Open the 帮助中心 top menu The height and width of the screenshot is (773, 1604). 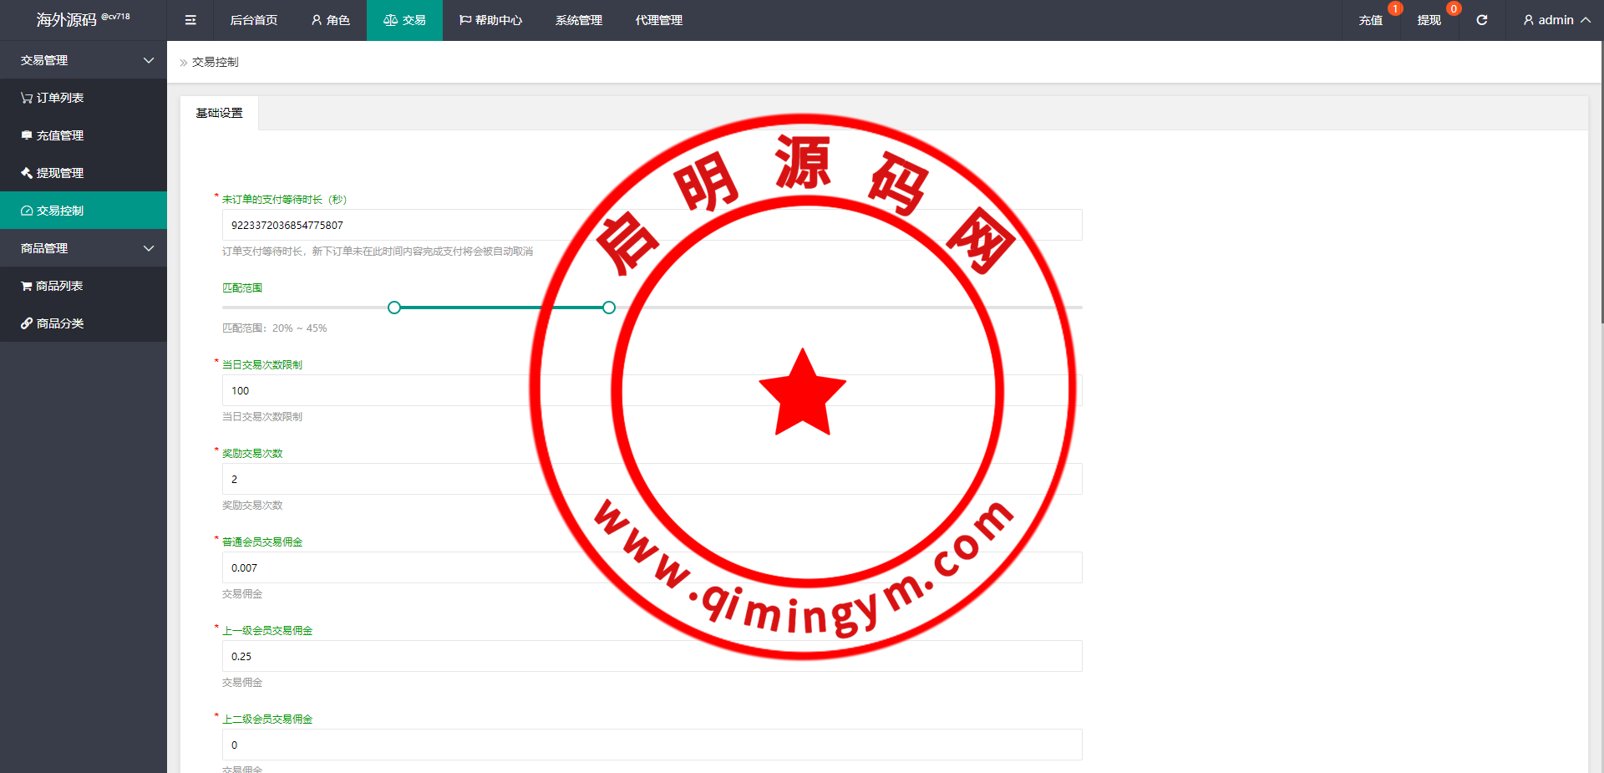point(490,20)
